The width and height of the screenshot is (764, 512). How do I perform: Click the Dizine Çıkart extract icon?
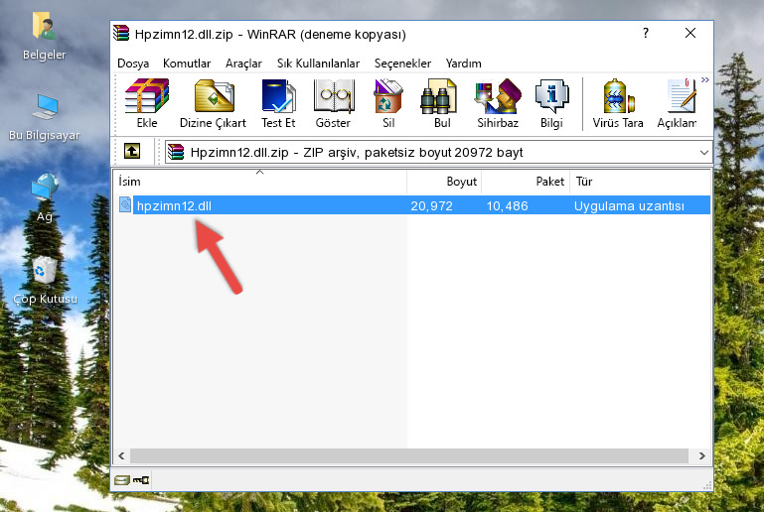click(214, 103)
